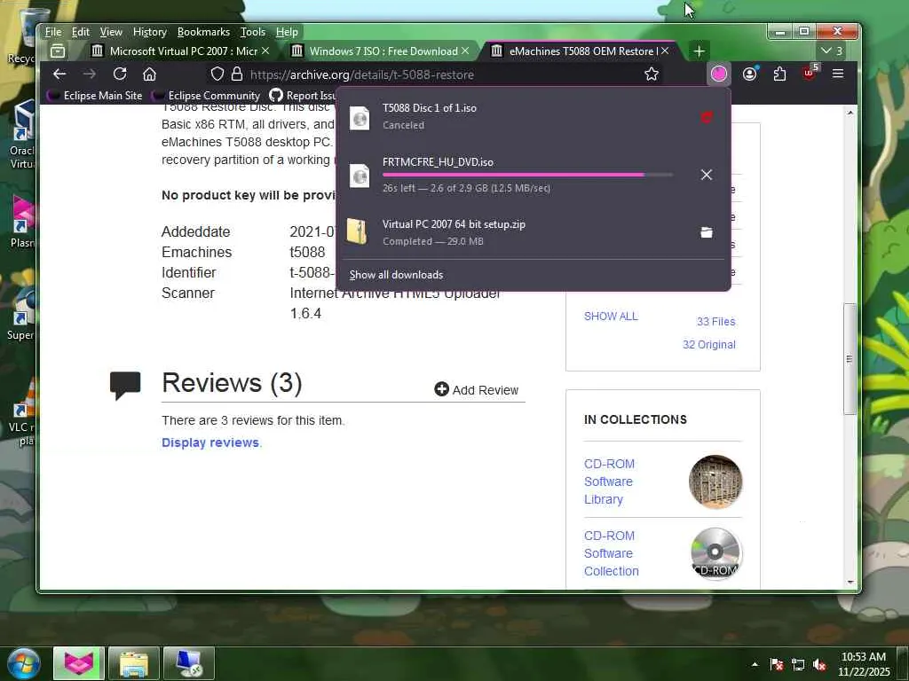
Task: Toggle the downloads panel button
Action: (x=719, y=74)
